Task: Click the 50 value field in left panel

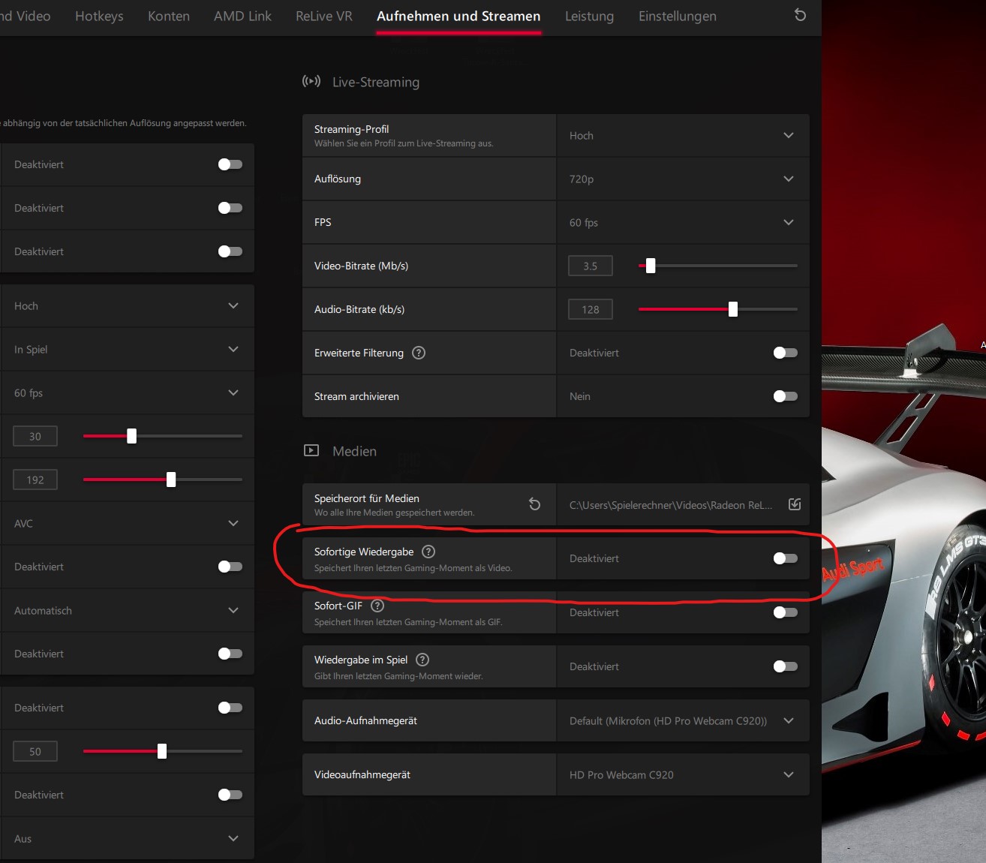Action: tap(35, 751)
